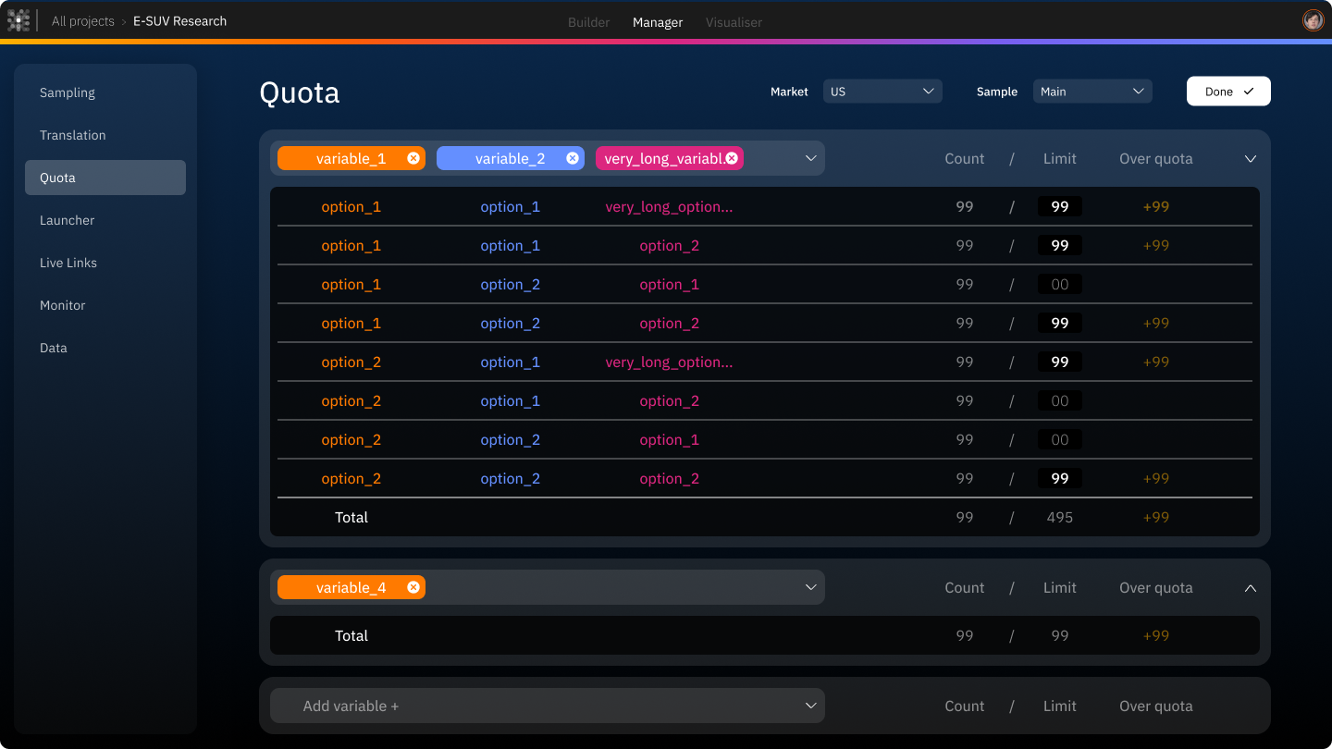Image resolution: width=1332 pixels, height=749 pixels.
Task: Open the user profile avatar
Action: coord(1313,19)
